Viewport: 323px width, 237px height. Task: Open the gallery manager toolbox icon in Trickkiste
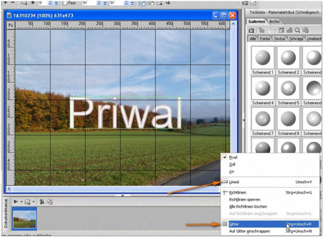[251, 30]
